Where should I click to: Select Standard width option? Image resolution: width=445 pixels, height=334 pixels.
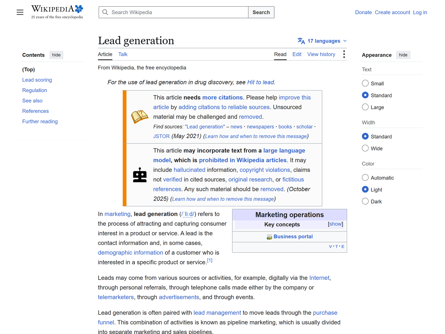pyautogui.click(x=365, y=136)
